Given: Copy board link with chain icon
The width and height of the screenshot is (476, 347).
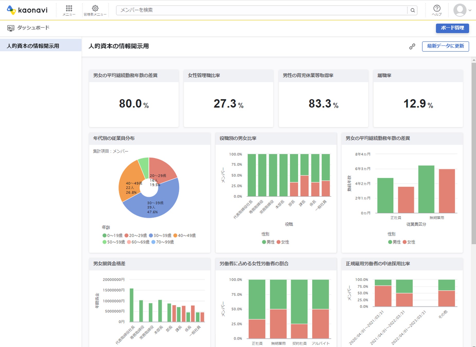Looking at the screenshot, I should coord(412,47).
